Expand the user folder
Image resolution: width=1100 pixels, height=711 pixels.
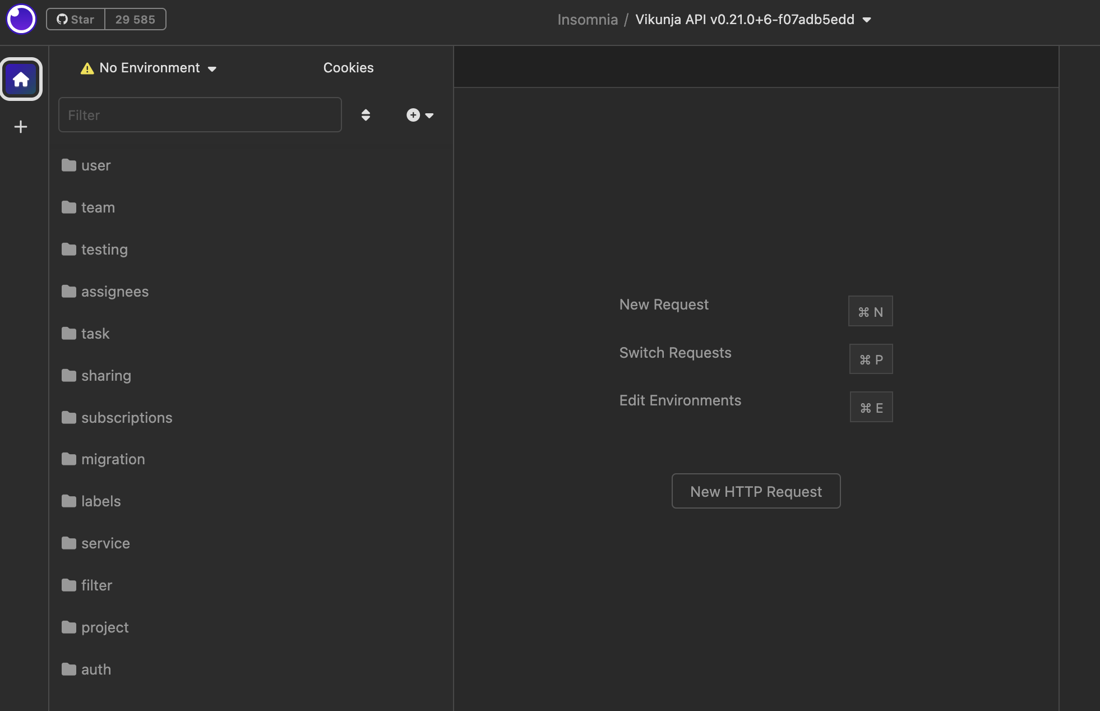(x=96, y=165)
